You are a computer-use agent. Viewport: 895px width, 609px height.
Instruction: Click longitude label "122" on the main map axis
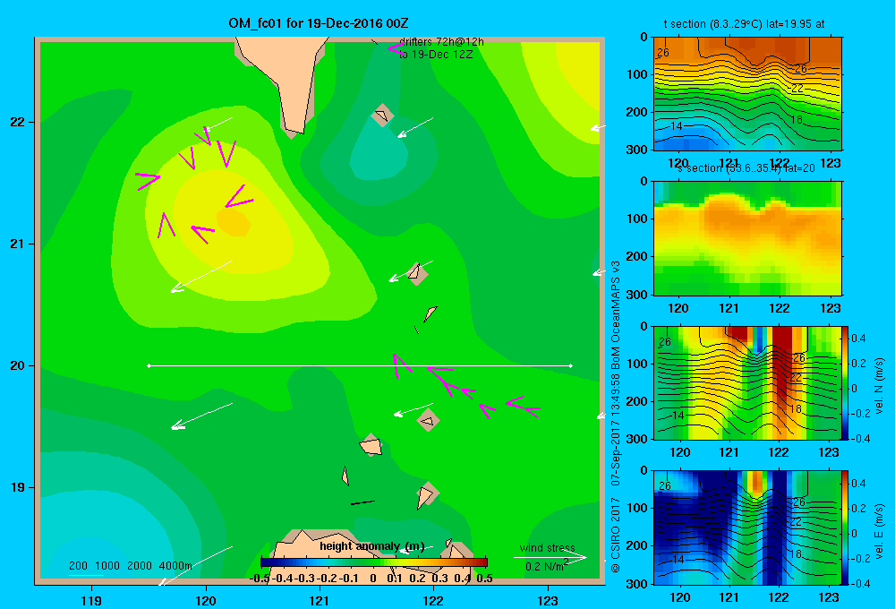[x=433, y=600]
